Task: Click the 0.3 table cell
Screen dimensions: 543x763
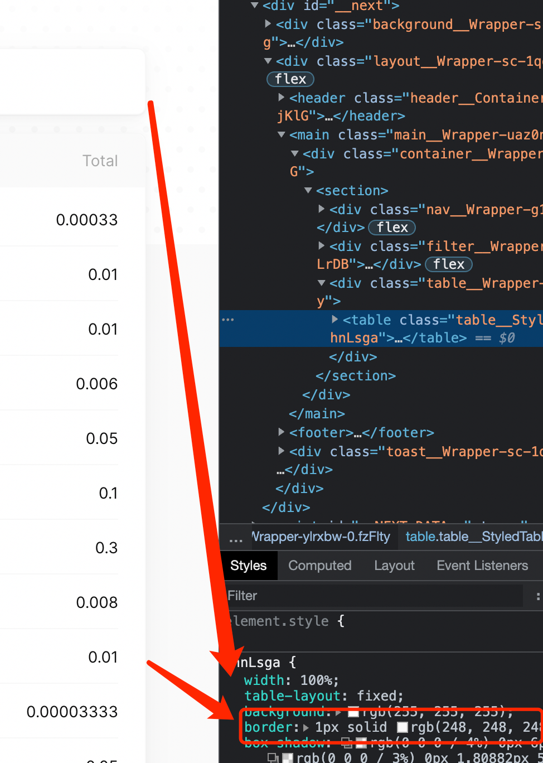Action: [x=106, y=548]
